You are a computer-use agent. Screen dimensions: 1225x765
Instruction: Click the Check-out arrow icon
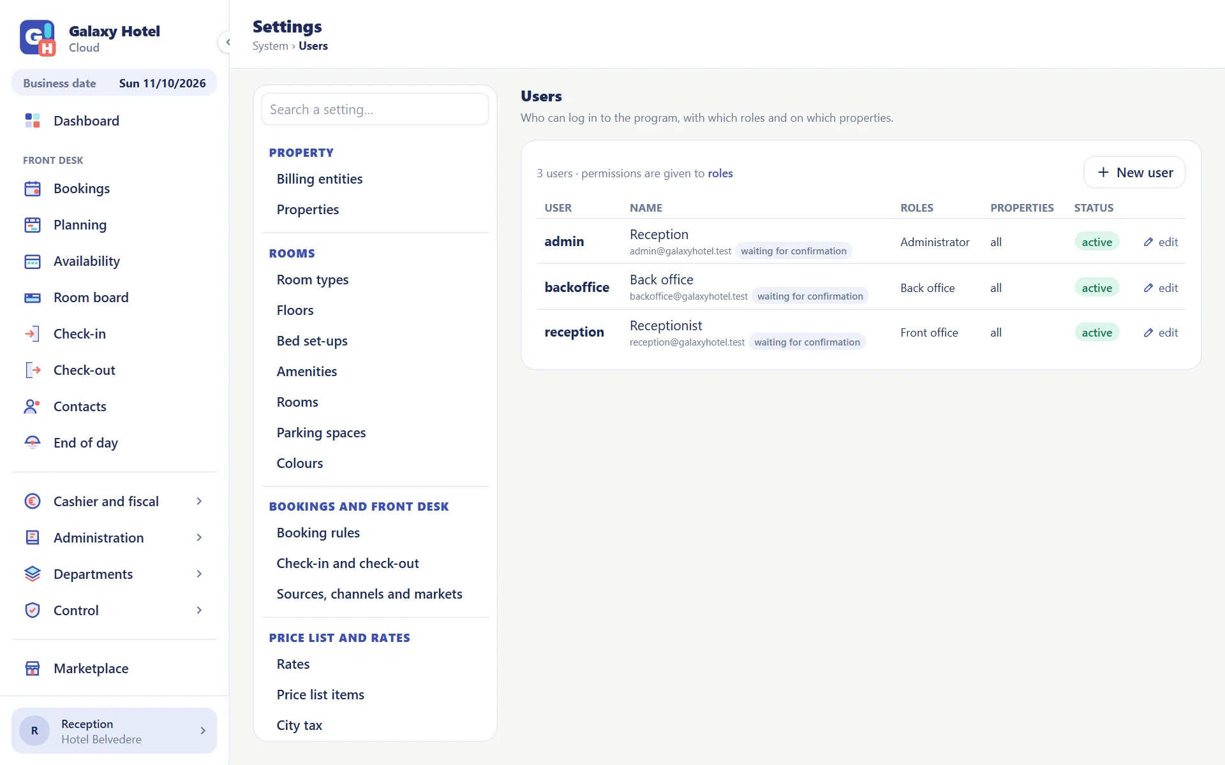33,370
